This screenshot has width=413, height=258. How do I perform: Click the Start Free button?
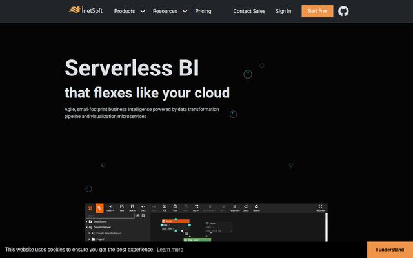tap(317, 11)
